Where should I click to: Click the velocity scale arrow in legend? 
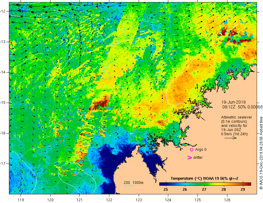230,138
